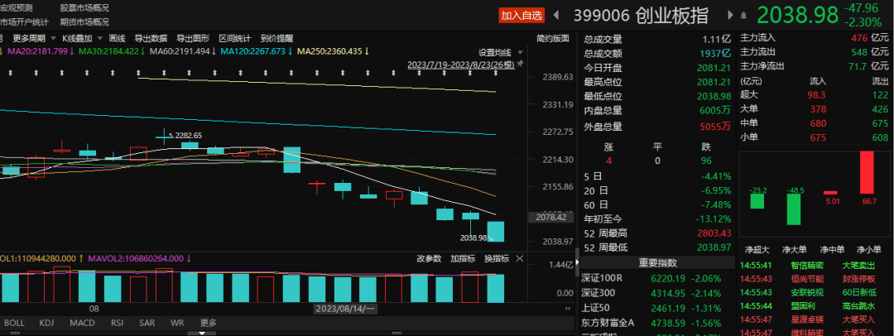The image size is (894, 336).
Task: Click the 重要指数 section header
Action: [657, 263]
